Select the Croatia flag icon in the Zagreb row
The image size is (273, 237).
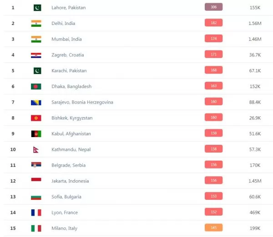click(36, 55)
